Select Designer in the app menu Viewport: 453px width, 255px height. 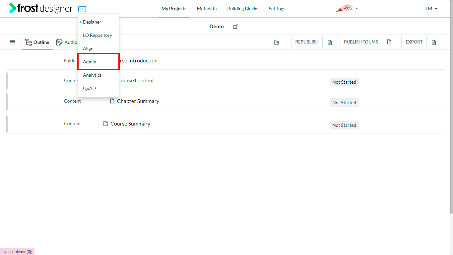92,22
